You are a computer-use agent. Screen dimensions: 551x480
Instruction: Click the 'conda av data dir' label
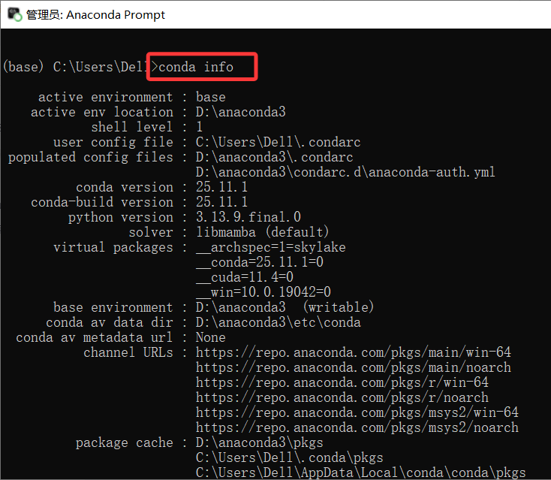110,322
